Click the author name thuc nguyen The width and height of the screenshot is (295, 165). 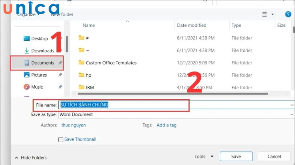pyautogui.click(x=73, y=125)
